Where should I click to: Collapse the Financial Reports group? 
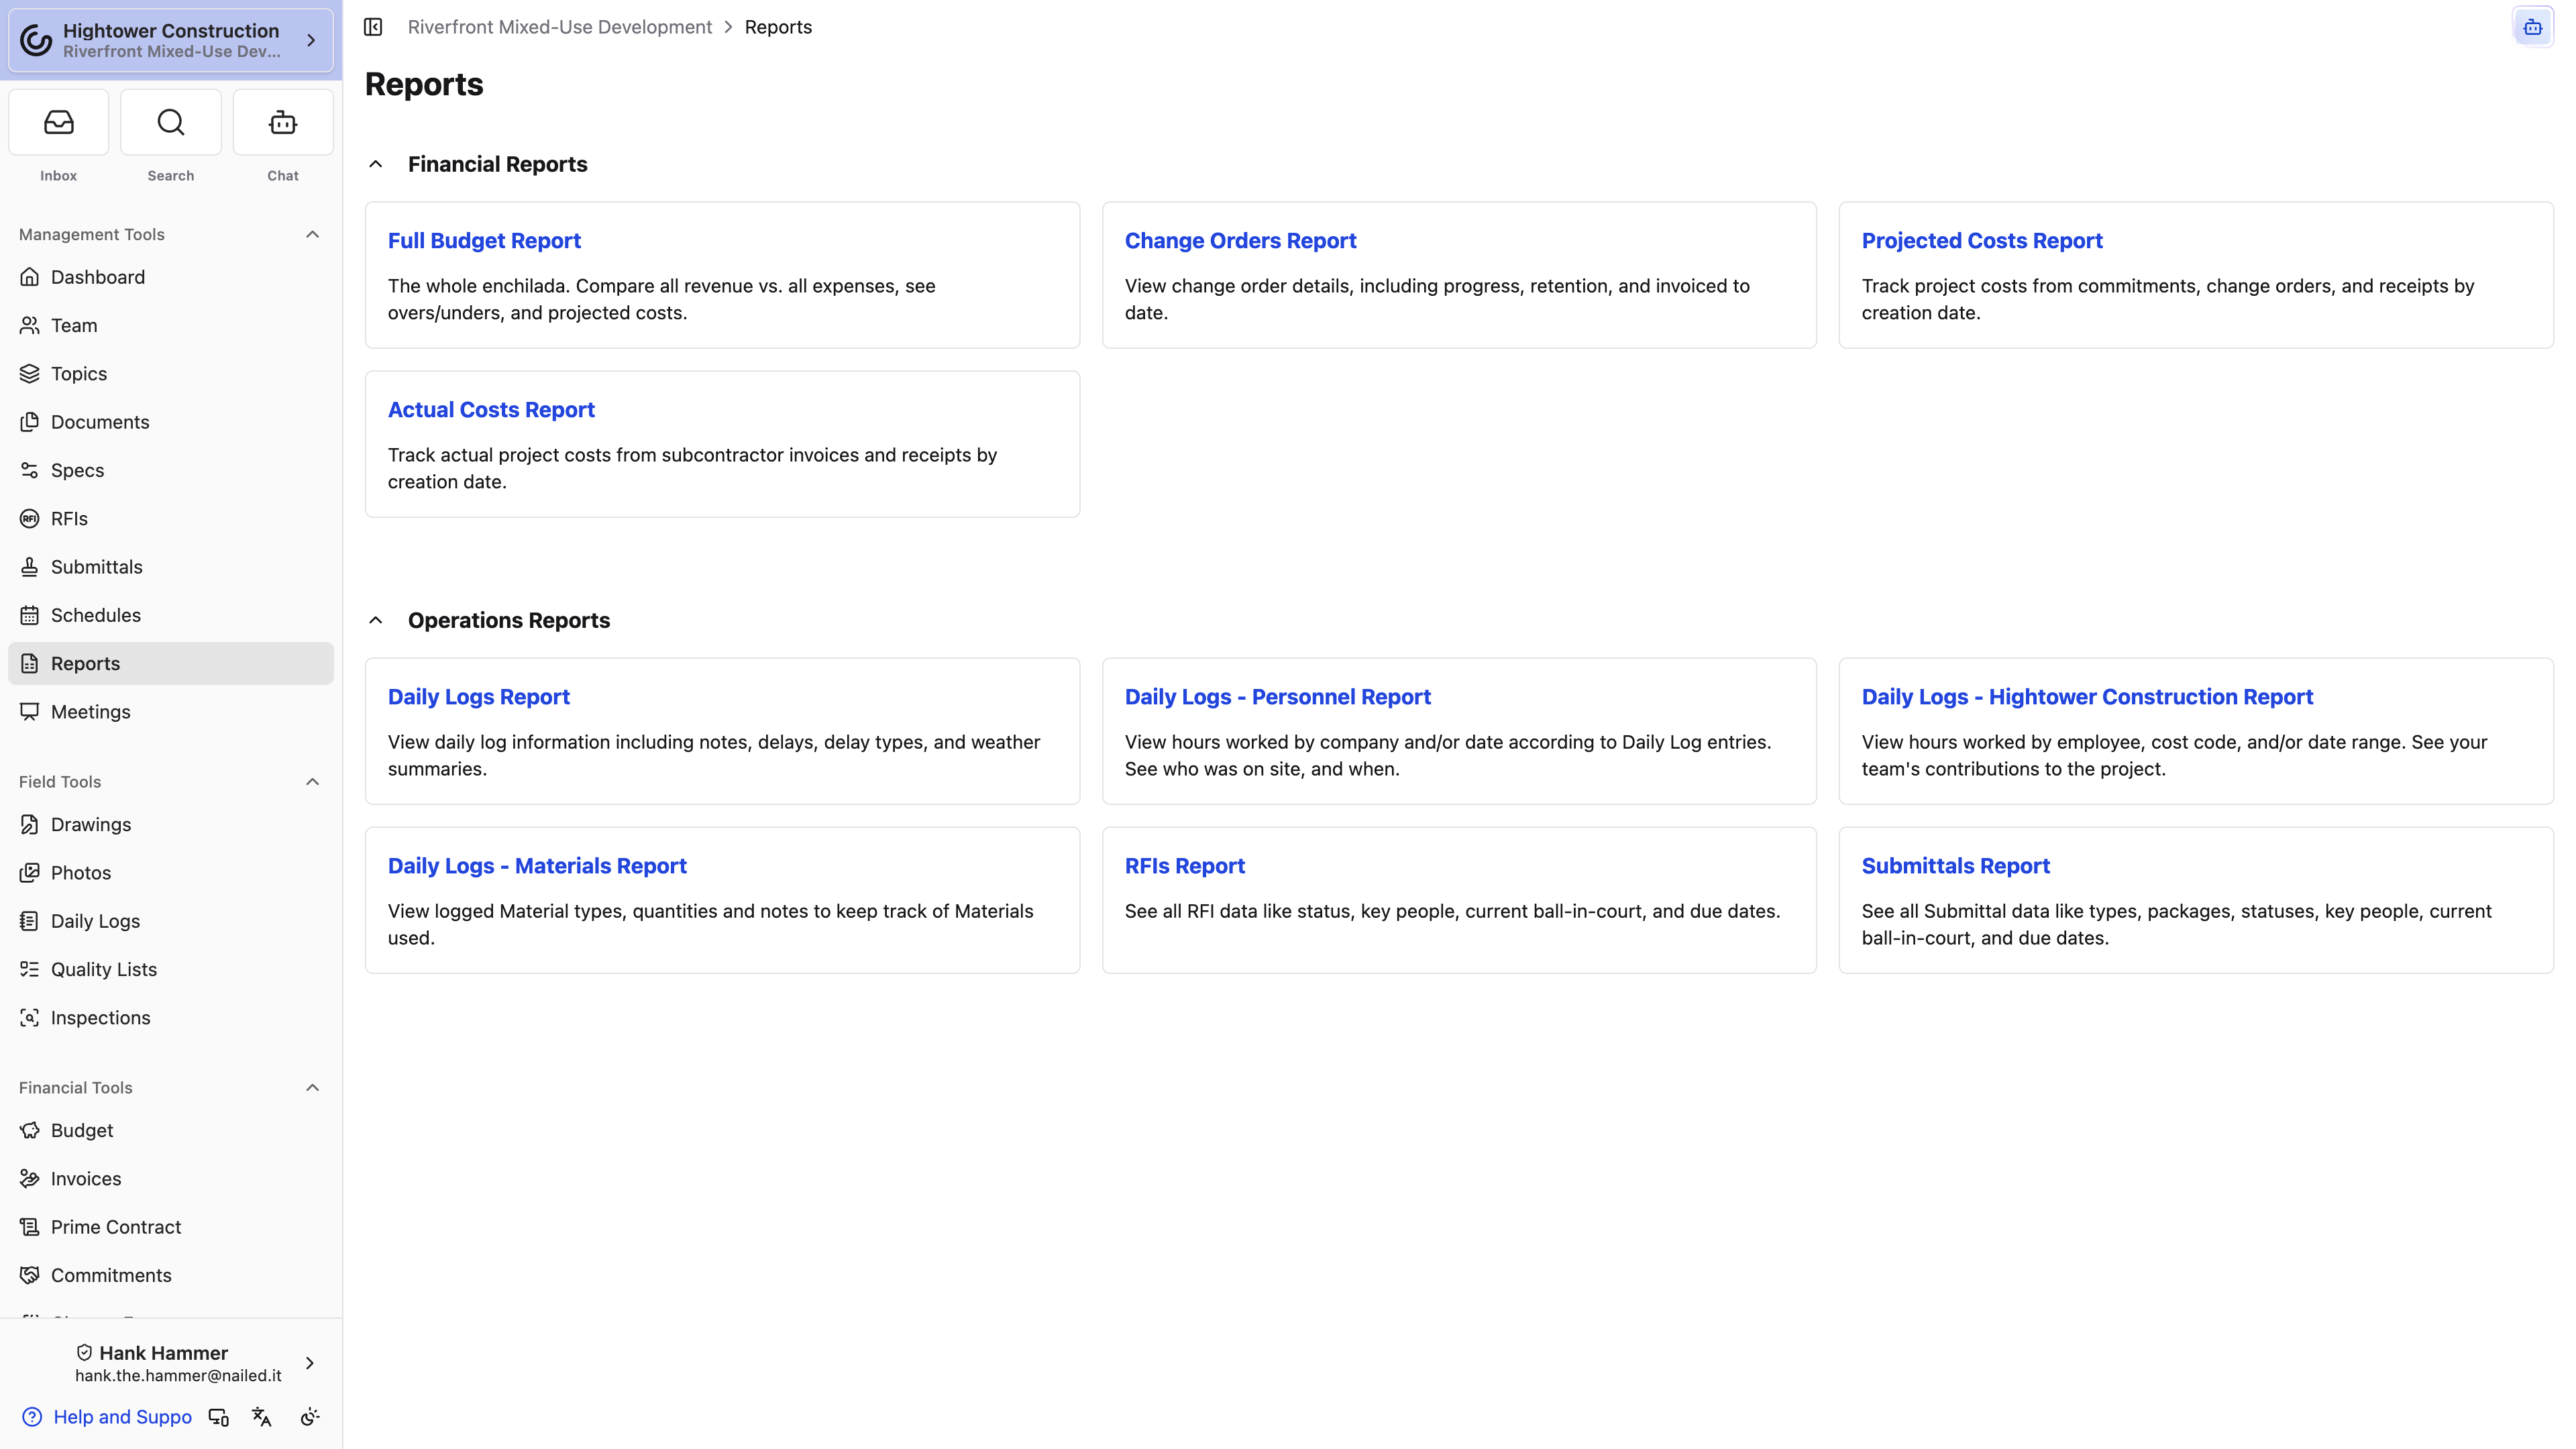point(376,164)
